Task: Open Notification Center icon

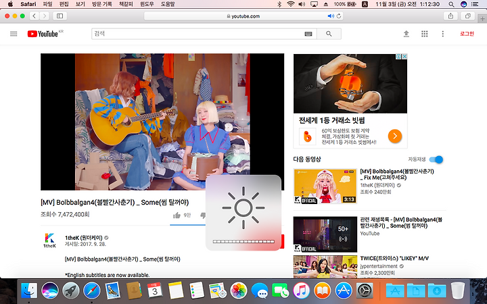Action: [475, 4]
